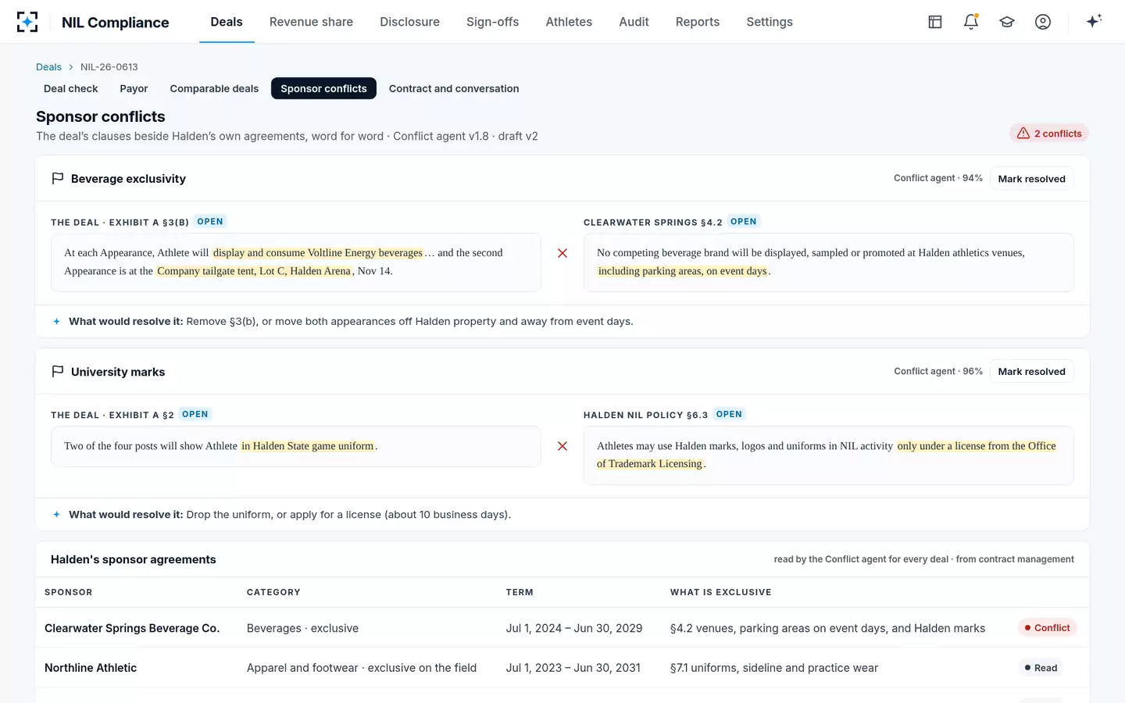Click sparkle icon beside Remove §3(b) resolution
The width and height of the screenshot is (1125, 703).
56,321
